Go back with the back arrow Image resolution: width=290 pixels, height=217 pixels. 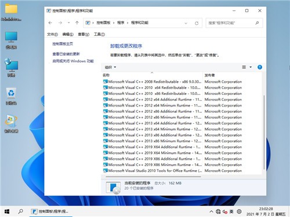coord(50,23)
